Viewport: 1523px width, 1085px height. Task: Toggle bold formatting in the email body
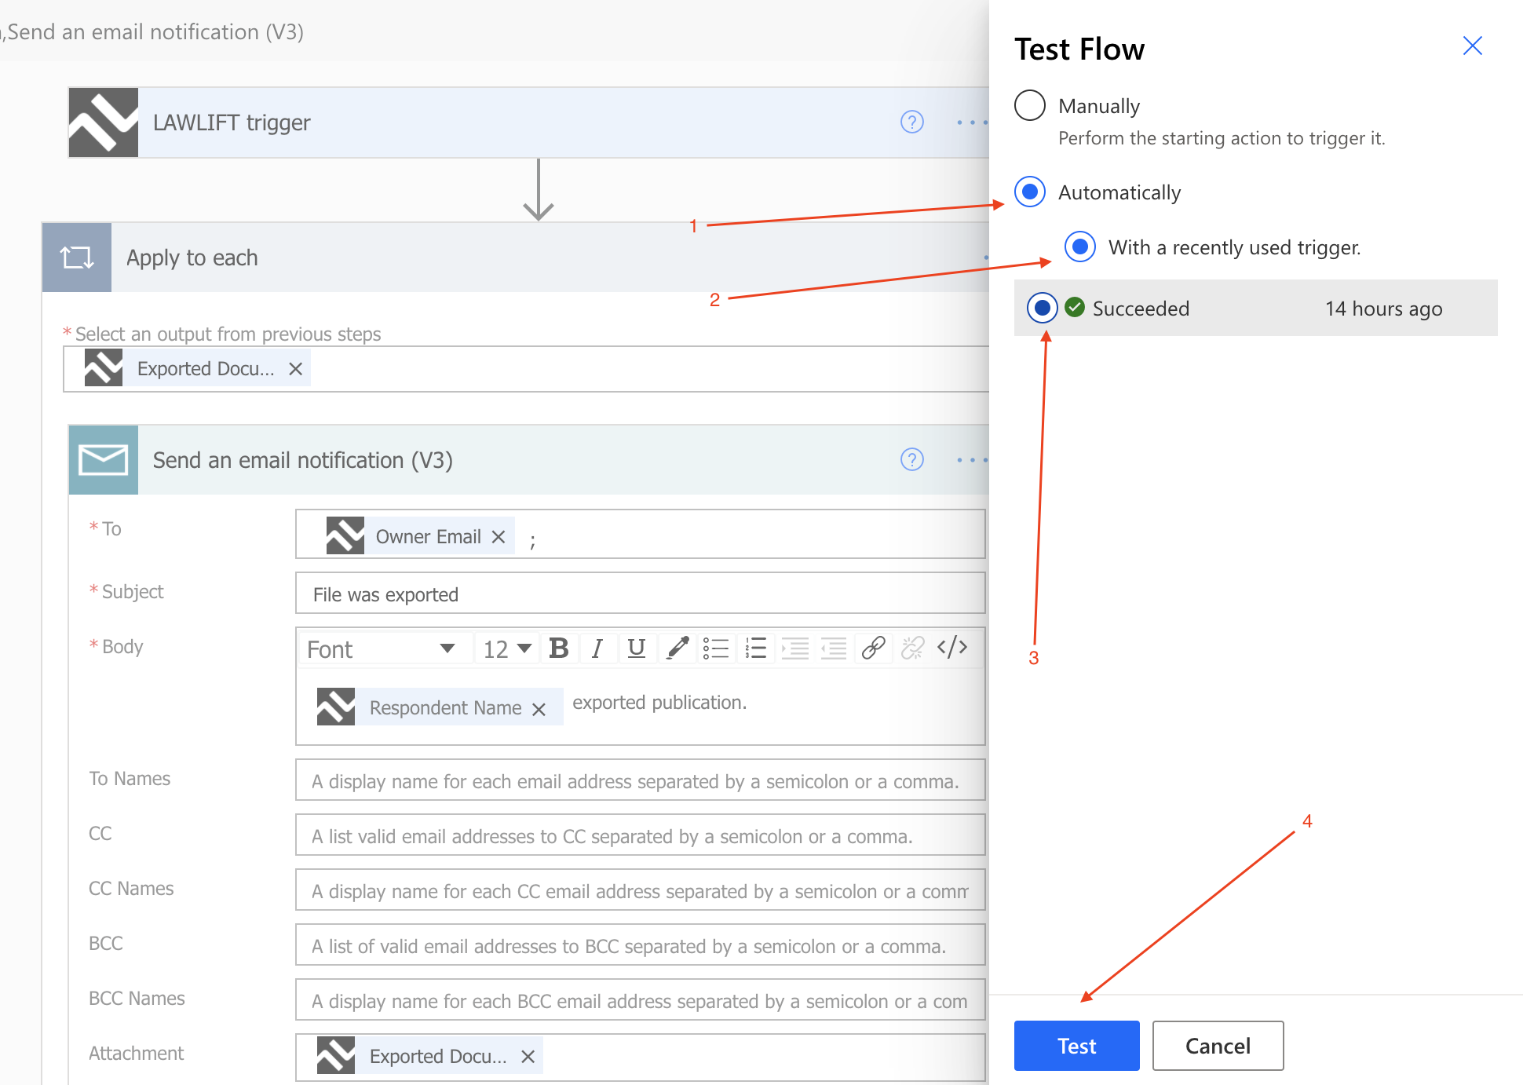click(x=558, y=648)
